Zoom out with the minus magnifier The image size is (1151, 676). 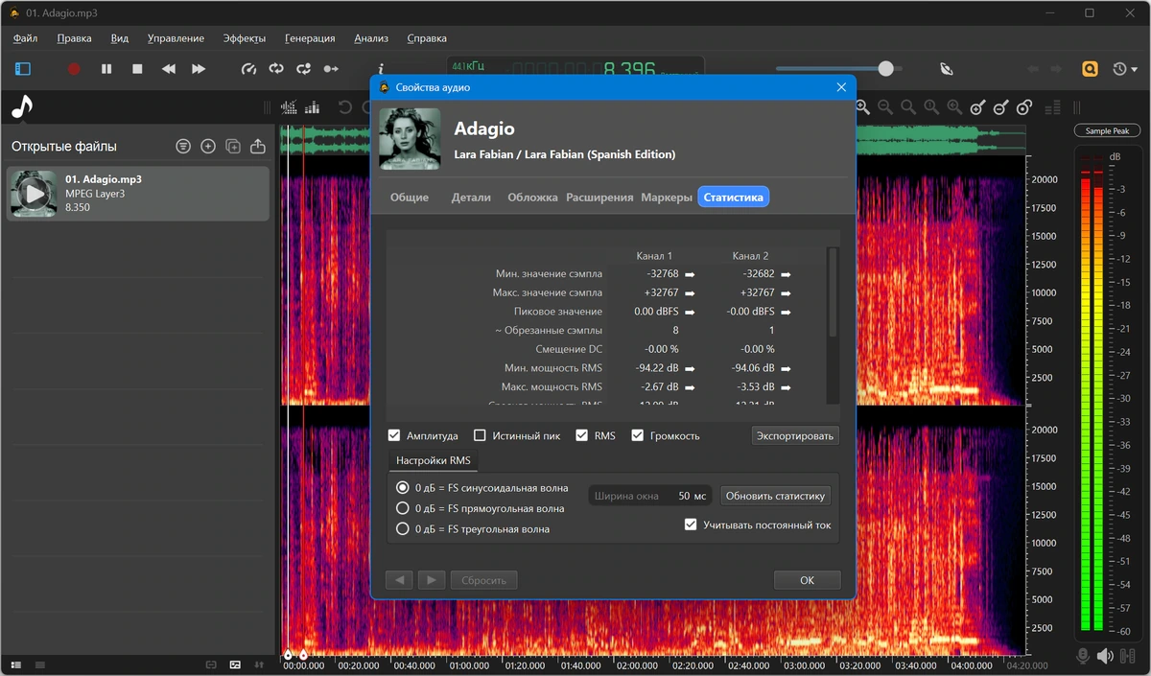tap(885, 107)
